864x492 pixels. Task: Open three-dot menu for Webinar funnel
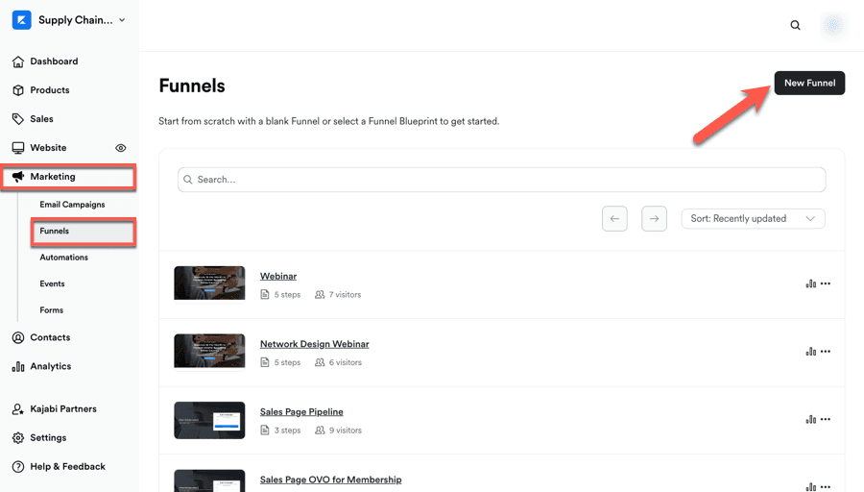click(826, 283)
